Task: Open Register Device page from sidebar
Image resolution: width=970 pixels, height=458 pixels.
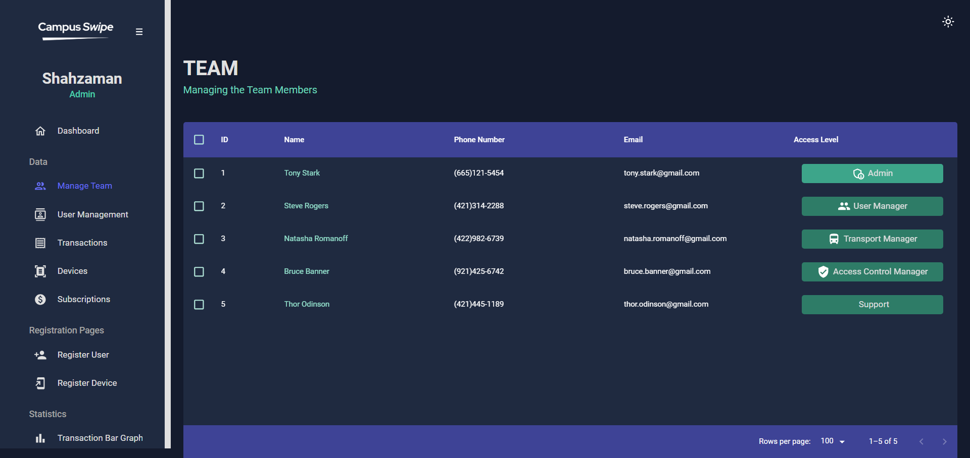Action: click(87, 383)
